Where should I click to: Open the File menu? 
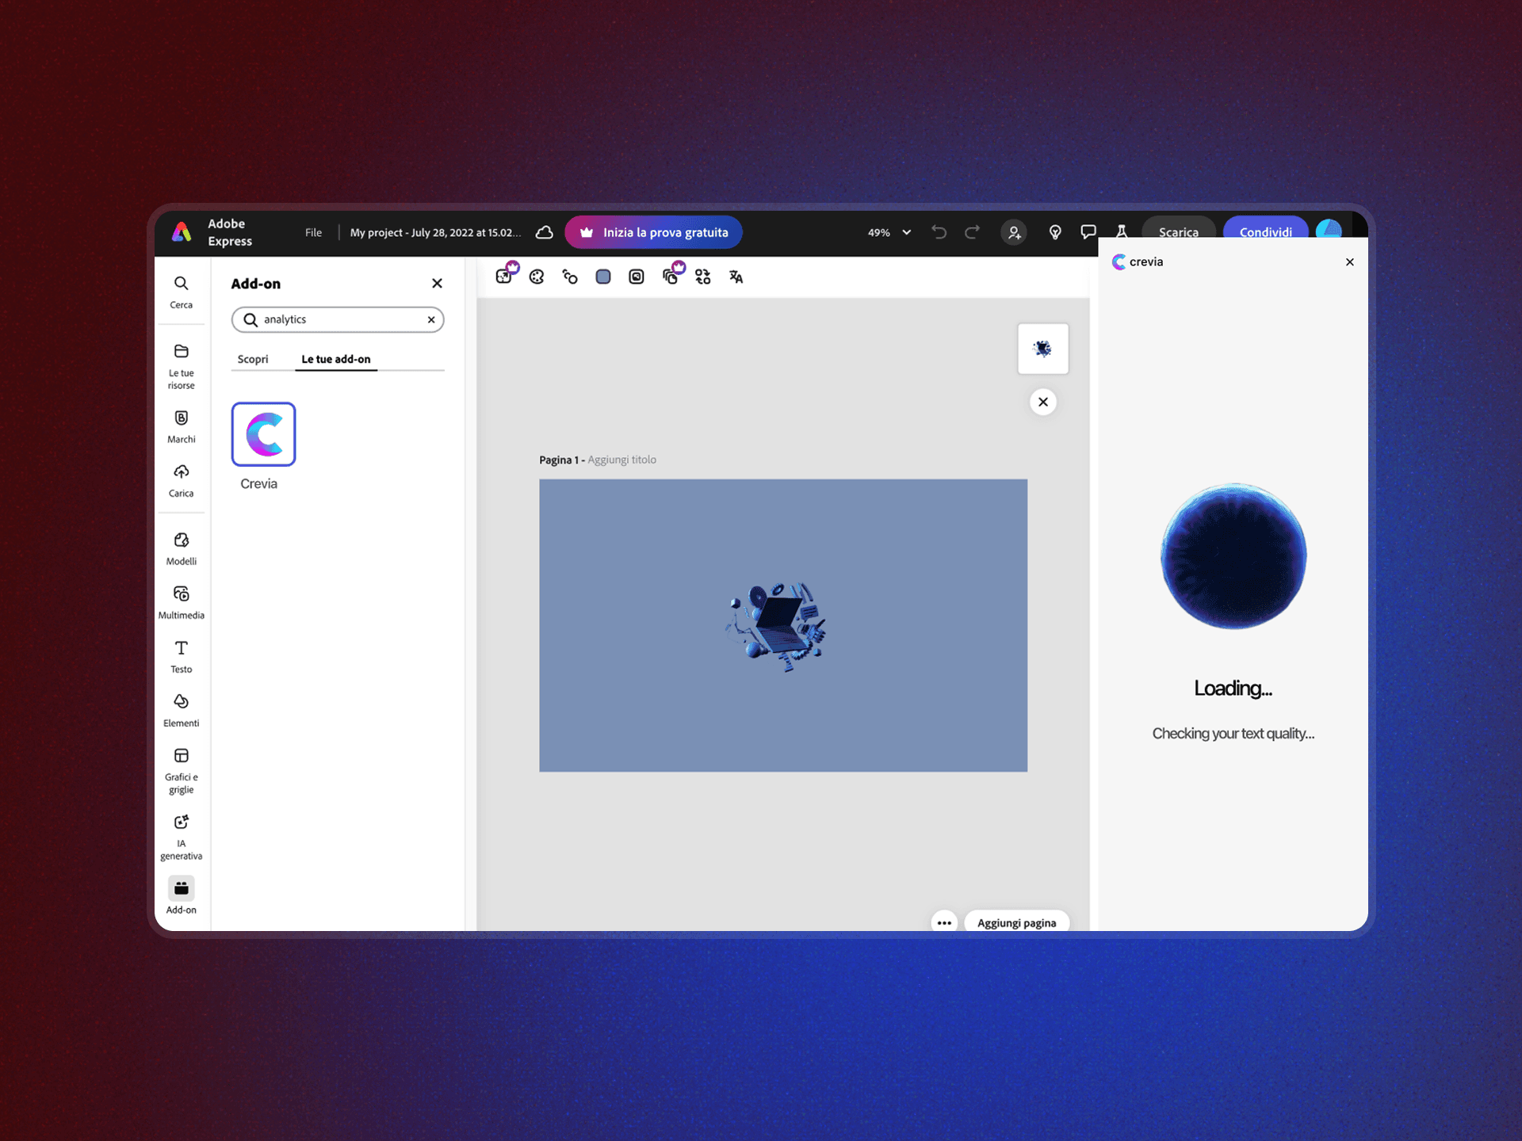(x=313, y=232)
